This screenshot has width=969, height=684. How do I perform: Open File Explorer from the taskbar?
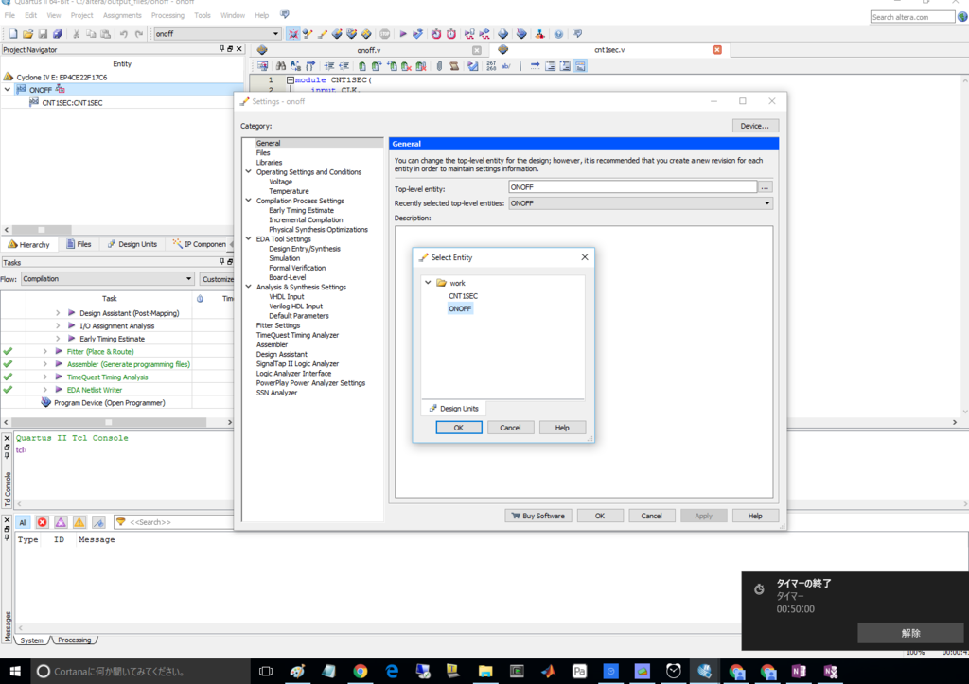tap(485, 671)
